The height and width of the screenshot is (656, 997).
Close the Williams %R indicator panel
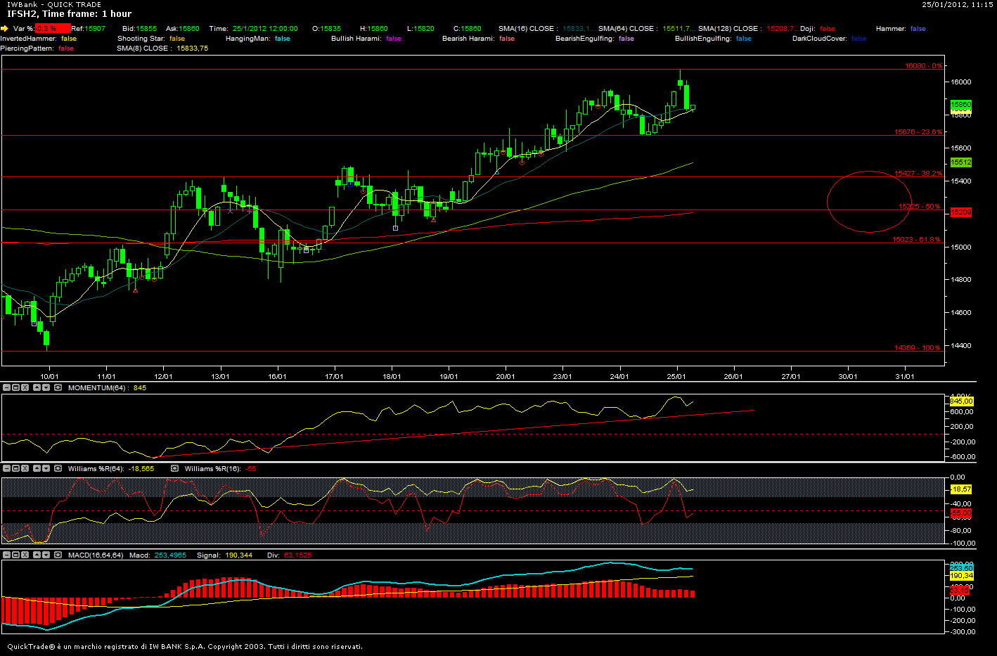(x=25, y=468)
